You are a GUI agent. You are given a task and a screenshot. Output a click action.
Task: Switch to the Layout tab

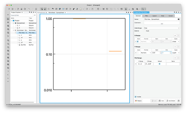pyautogui.click(x=154, y=16)
